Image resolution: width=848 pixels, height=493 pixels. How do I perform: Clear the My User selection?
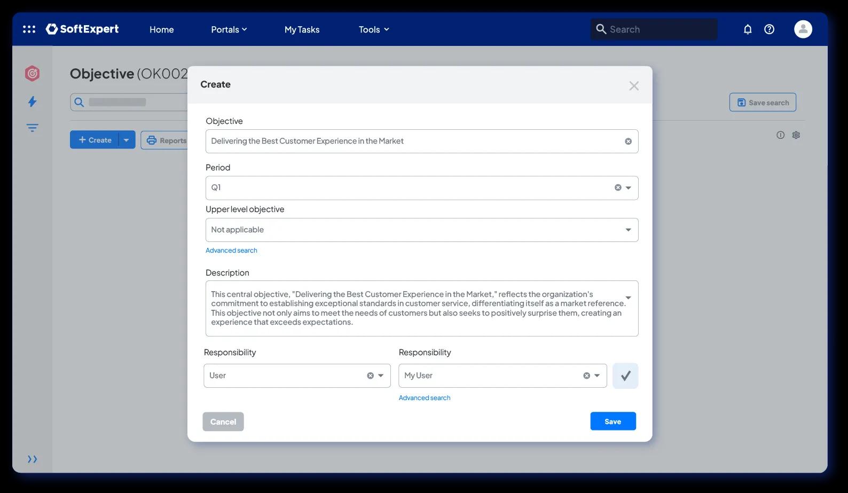tap(586, 375)
